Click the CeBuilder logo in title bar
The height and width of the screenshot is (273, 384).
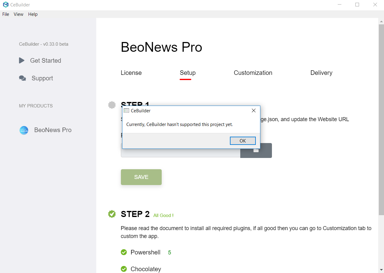coord(5,5)
